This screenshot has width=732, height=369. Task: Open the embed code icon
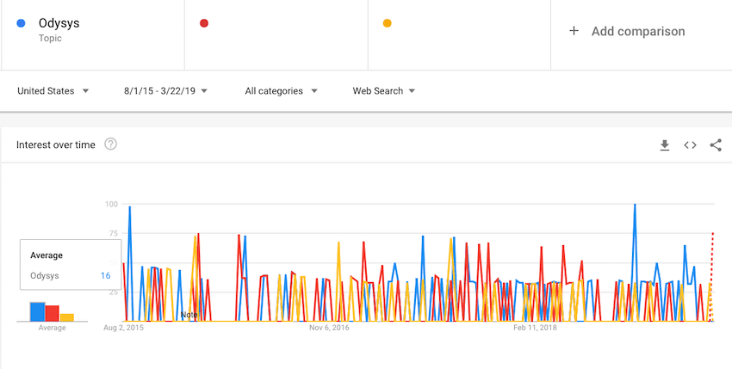[690, 145]
